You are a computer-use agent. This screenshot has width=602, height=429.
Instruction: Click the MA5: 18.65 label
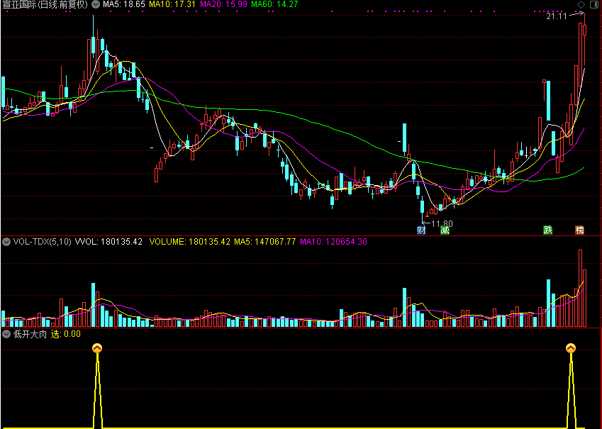point(124,4)
